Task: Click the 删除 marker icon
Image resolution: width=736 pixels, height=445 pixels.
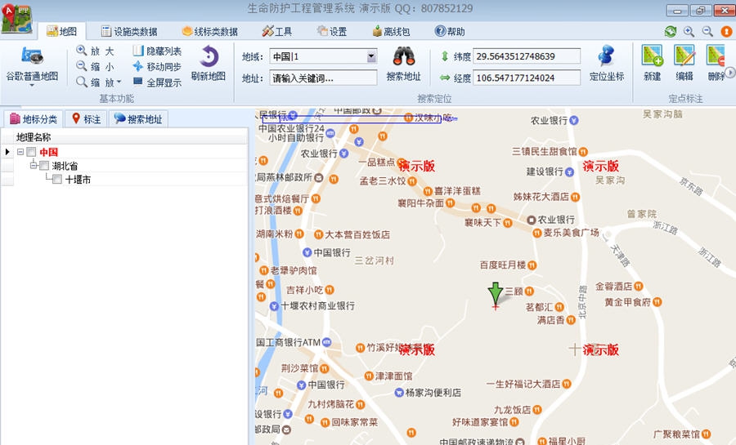Action: 716,56
